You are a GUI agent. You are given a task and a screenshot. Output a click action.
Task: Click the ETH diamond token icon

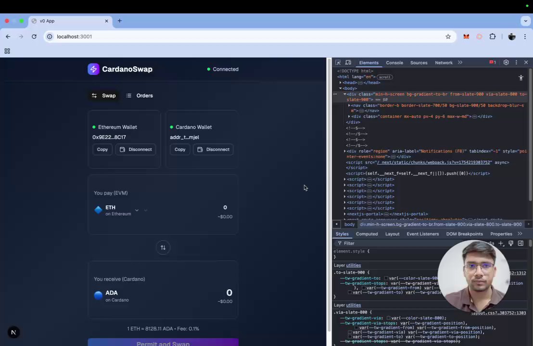click(98, 210)
